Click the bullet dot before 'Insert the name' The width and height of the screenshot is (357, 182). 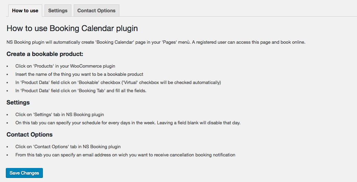7,74
